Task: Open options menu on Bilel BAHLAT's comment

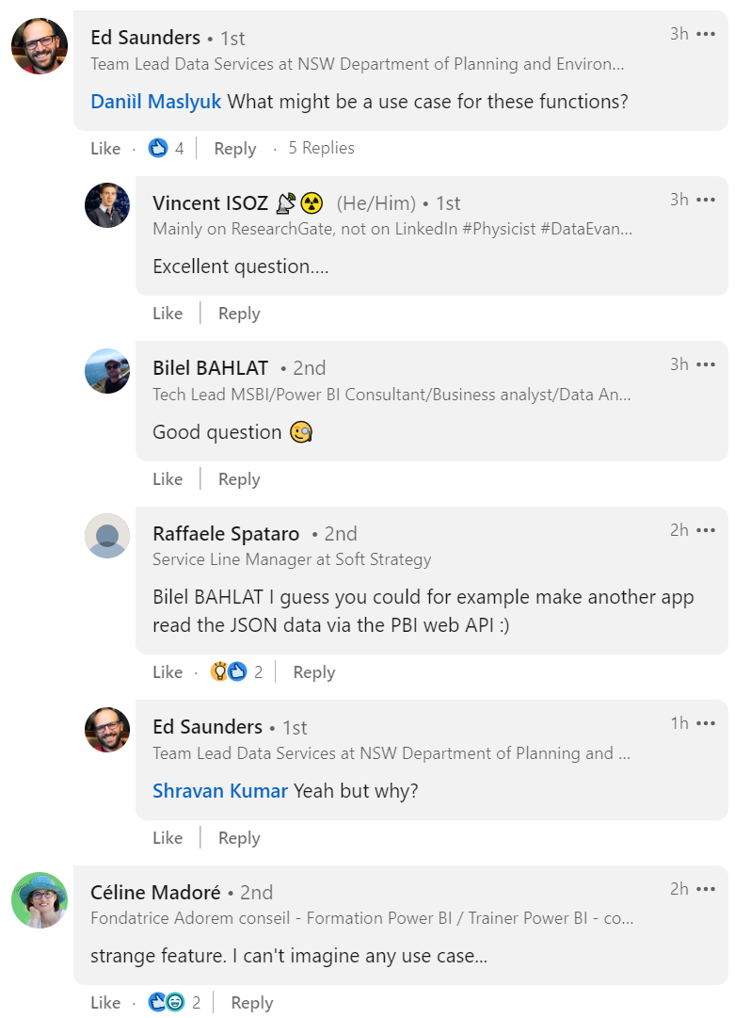Action: pyautogui.click(x=706, y=364)
